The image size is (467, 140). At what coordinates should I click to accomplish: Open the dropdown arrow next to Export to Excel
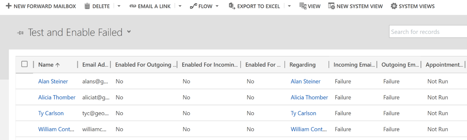(289, 6)
